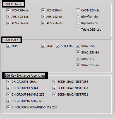The width and height of the screenshot is (115, 119).
Task: Disable the MD5 MAC option
Action: [x=8, y=46]
